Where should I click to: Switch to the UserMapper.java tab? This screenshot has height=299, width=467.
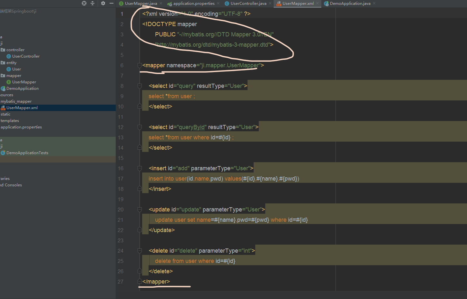click(141, 4)
